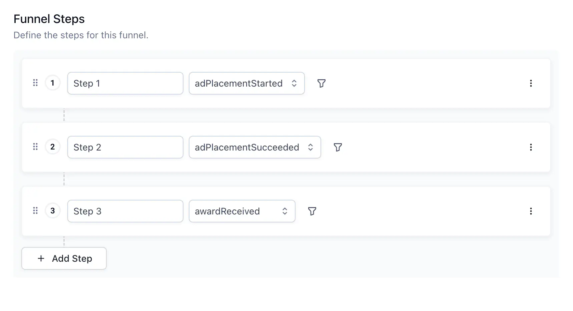Click the number badge for Step 2

(x=52, y=147)
